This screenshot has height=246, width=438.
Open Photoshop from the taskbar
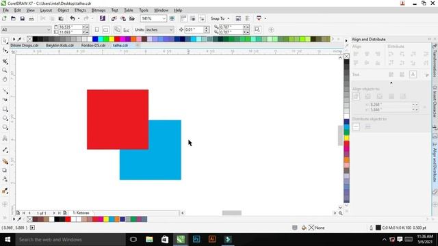[196, 239]
